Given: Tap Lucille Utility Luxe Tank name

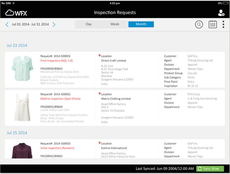Looking at the screenshot, I should (55, 110).
